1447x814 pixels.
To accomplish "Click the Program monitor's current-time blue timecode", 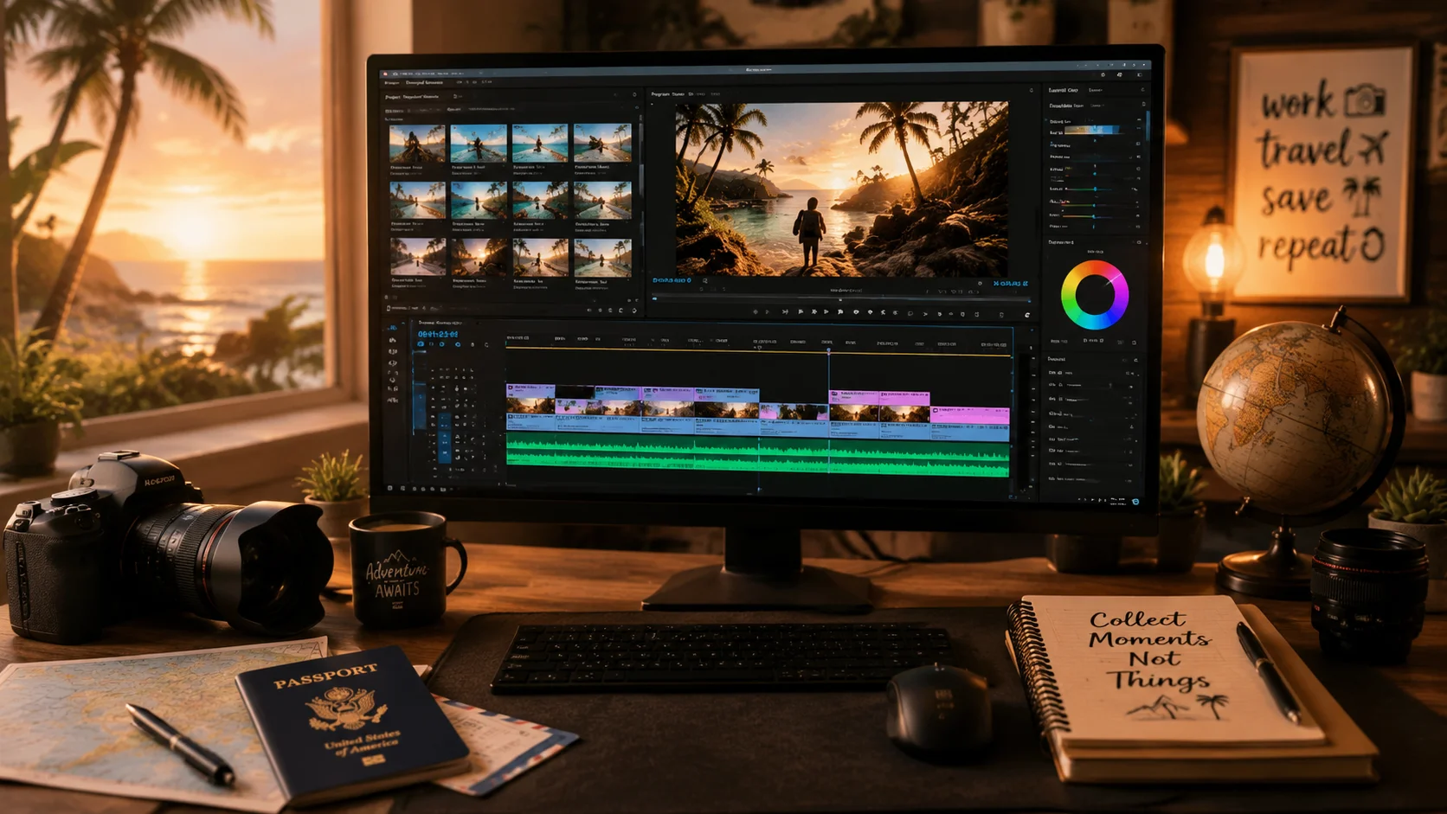I will [672, 280].
